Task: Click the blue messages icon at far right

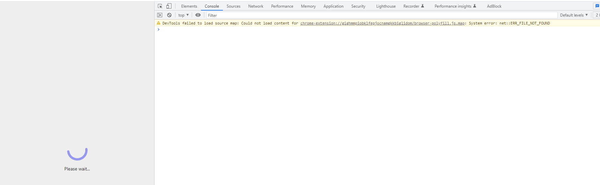Action: 597,6
